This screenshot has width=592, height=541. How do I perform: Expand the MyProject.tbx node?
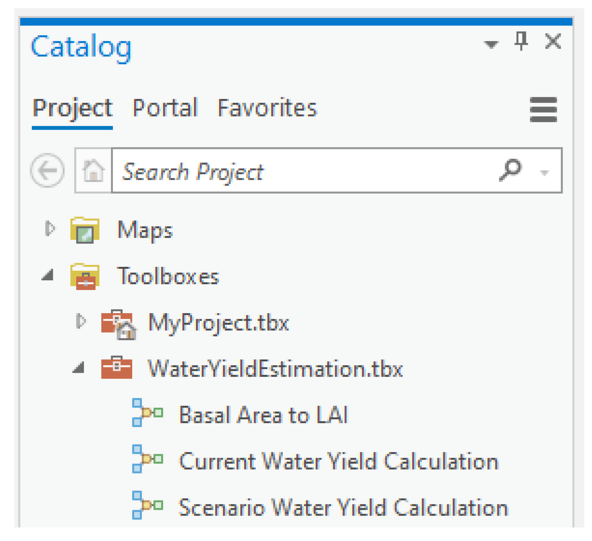point(80,321)
